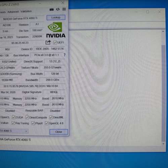Toggle the PhysX checkbox
This screenshot has width=168, height=168.
[33, 123]
